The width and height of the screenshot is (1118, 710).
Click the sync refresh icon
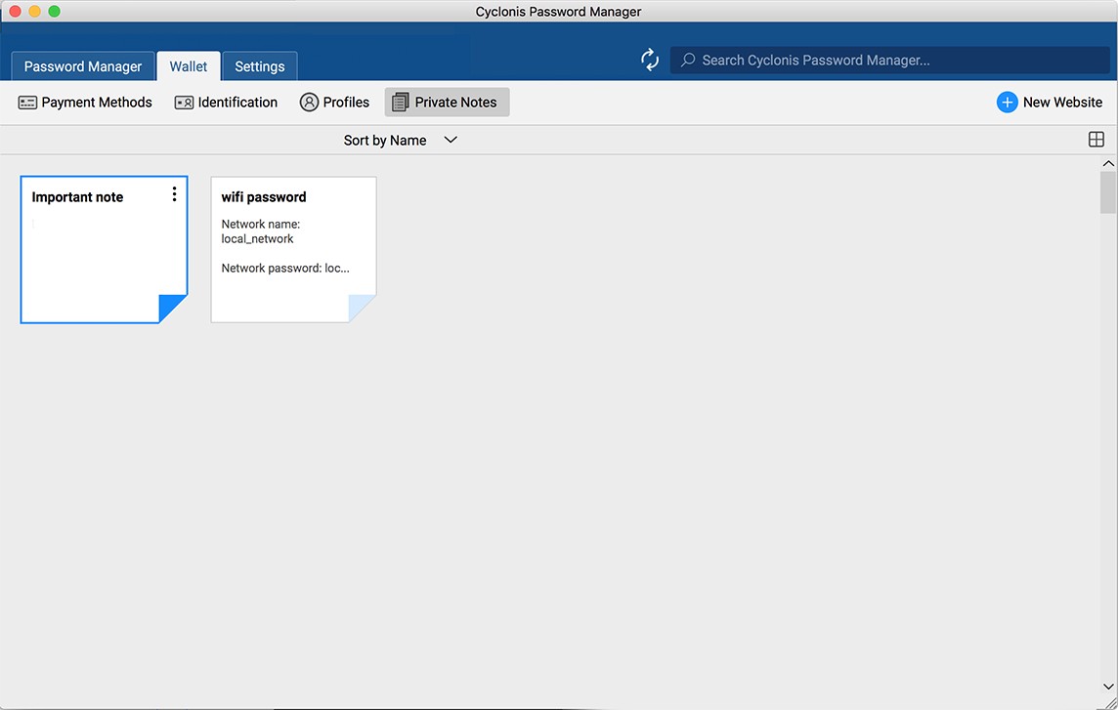click(650, 60)
